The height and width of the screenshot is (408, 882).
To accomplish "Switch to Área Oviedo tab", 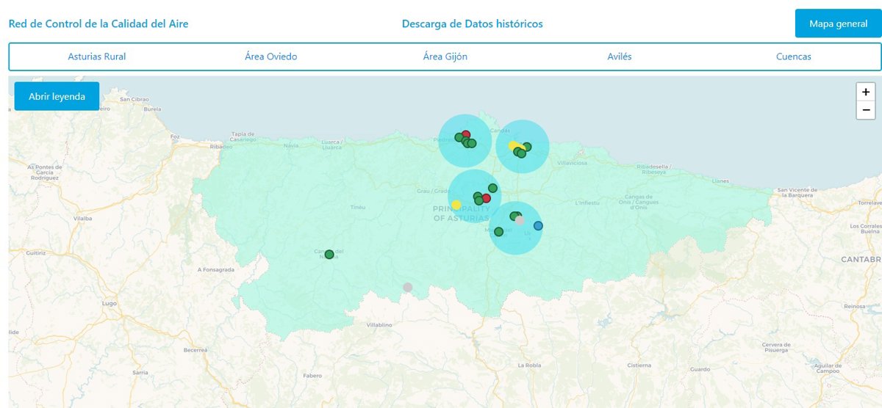I will tap(271, 57).
